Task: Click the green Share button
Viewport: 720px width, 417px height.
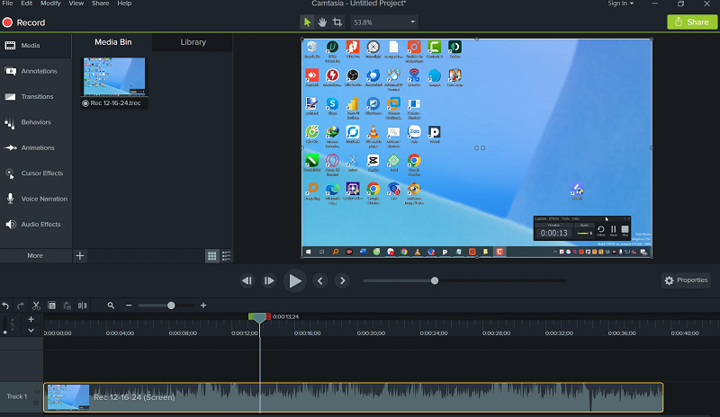Action: (691, 22)
